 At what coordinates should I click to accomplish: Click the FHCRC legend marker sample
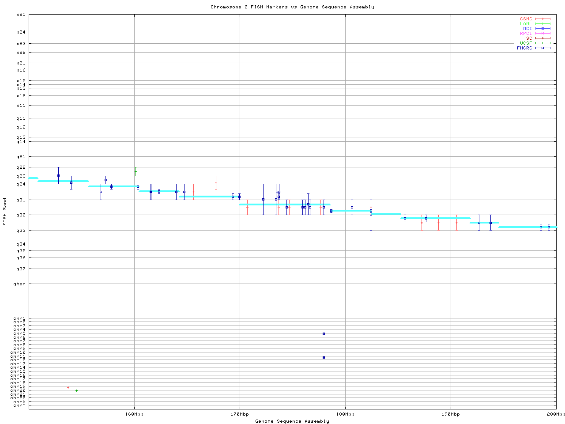click(x=542, y=48)
